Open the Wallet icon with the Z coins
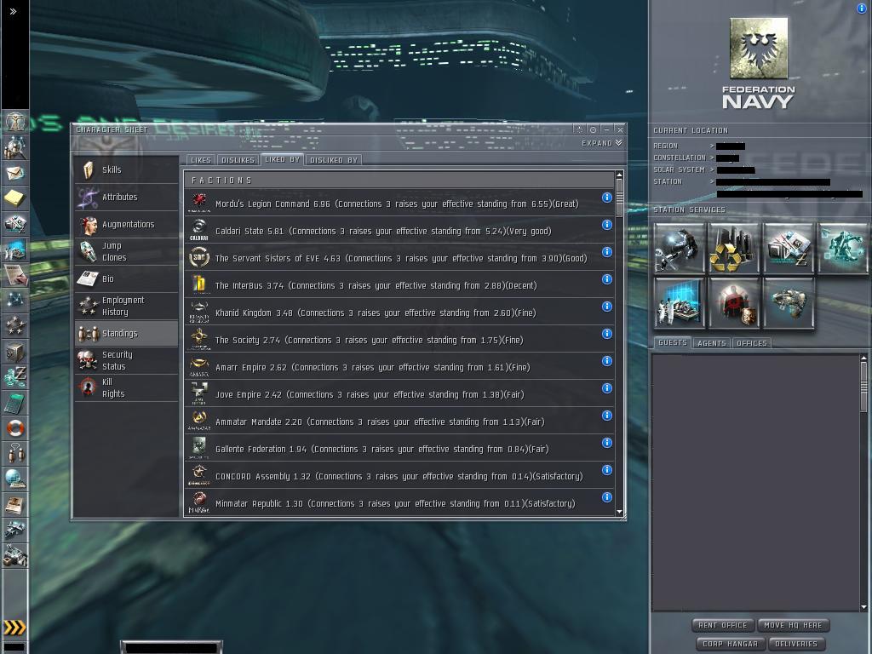The image size is (872, 654). [15, 377]
